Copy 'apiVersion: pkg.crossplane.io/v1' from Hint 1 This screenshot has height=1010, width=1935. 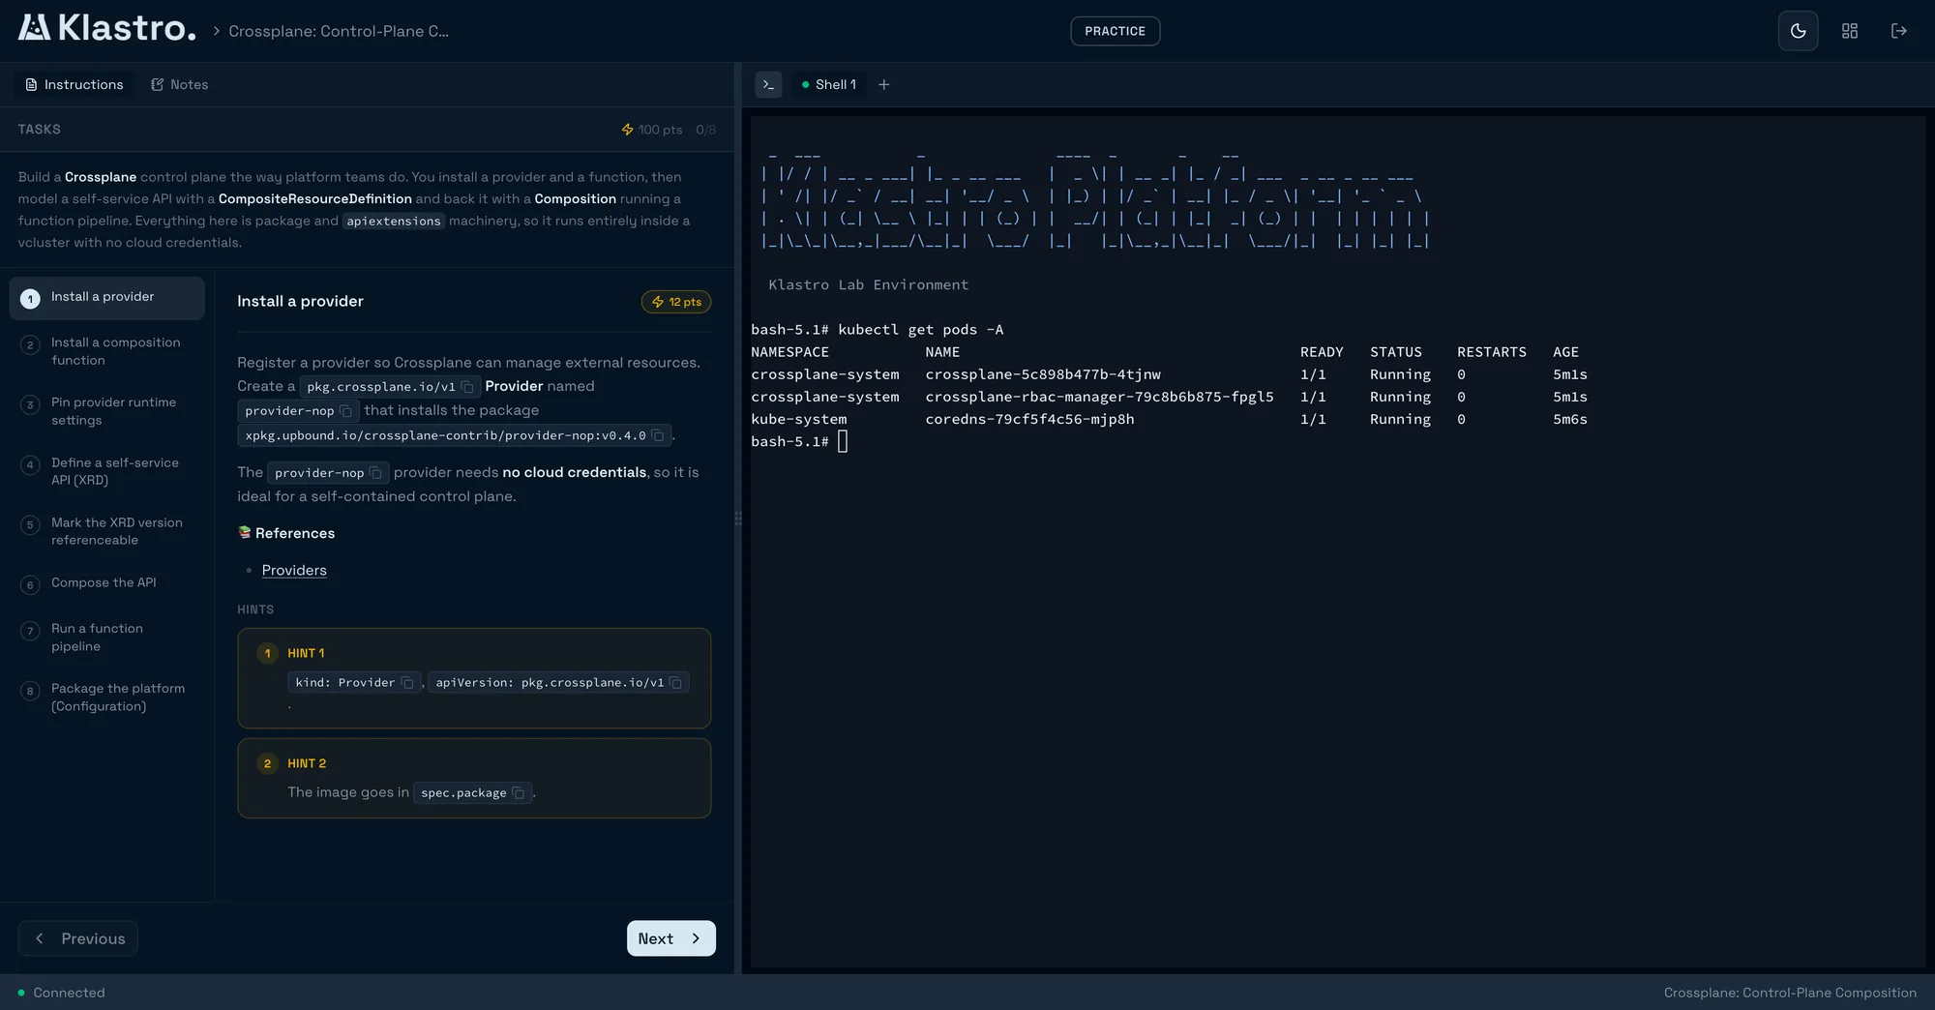click(676, 683)
